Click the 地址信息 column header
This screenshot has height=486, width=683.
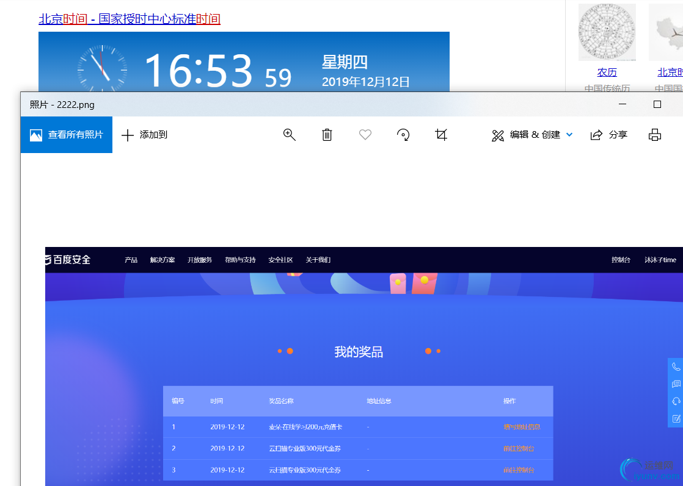tap(379, 401)
